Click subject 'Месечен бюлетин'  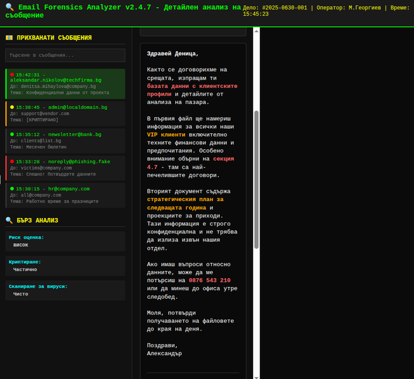pyautogui.click(x=46, y=147)
